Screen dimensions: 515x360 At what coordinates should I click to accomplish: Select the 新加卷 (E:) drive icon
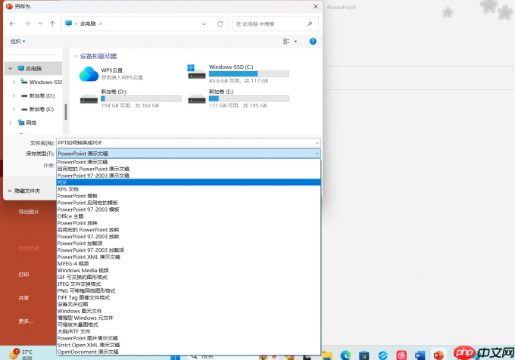[197, 98]
